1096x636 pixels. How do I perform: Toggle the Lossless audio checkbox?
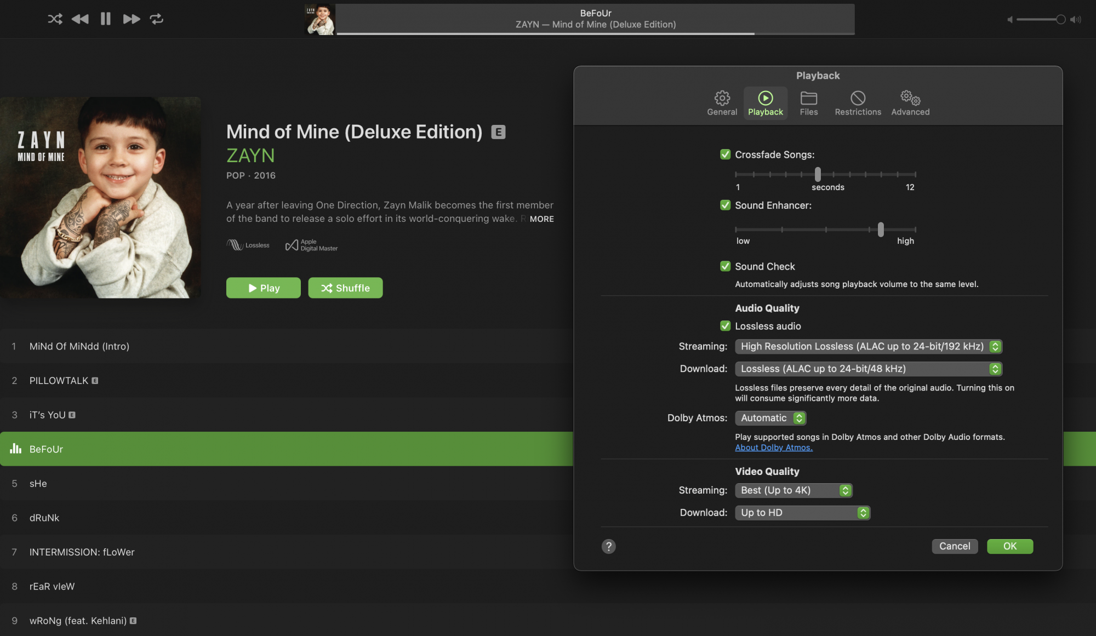point(725,326)
